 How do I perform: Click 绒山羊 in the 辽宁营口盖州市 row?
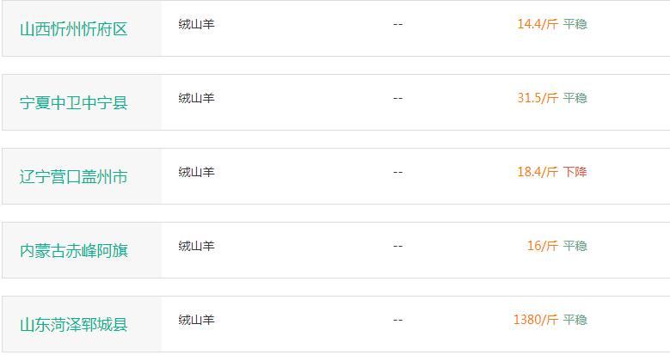(197, 172)
